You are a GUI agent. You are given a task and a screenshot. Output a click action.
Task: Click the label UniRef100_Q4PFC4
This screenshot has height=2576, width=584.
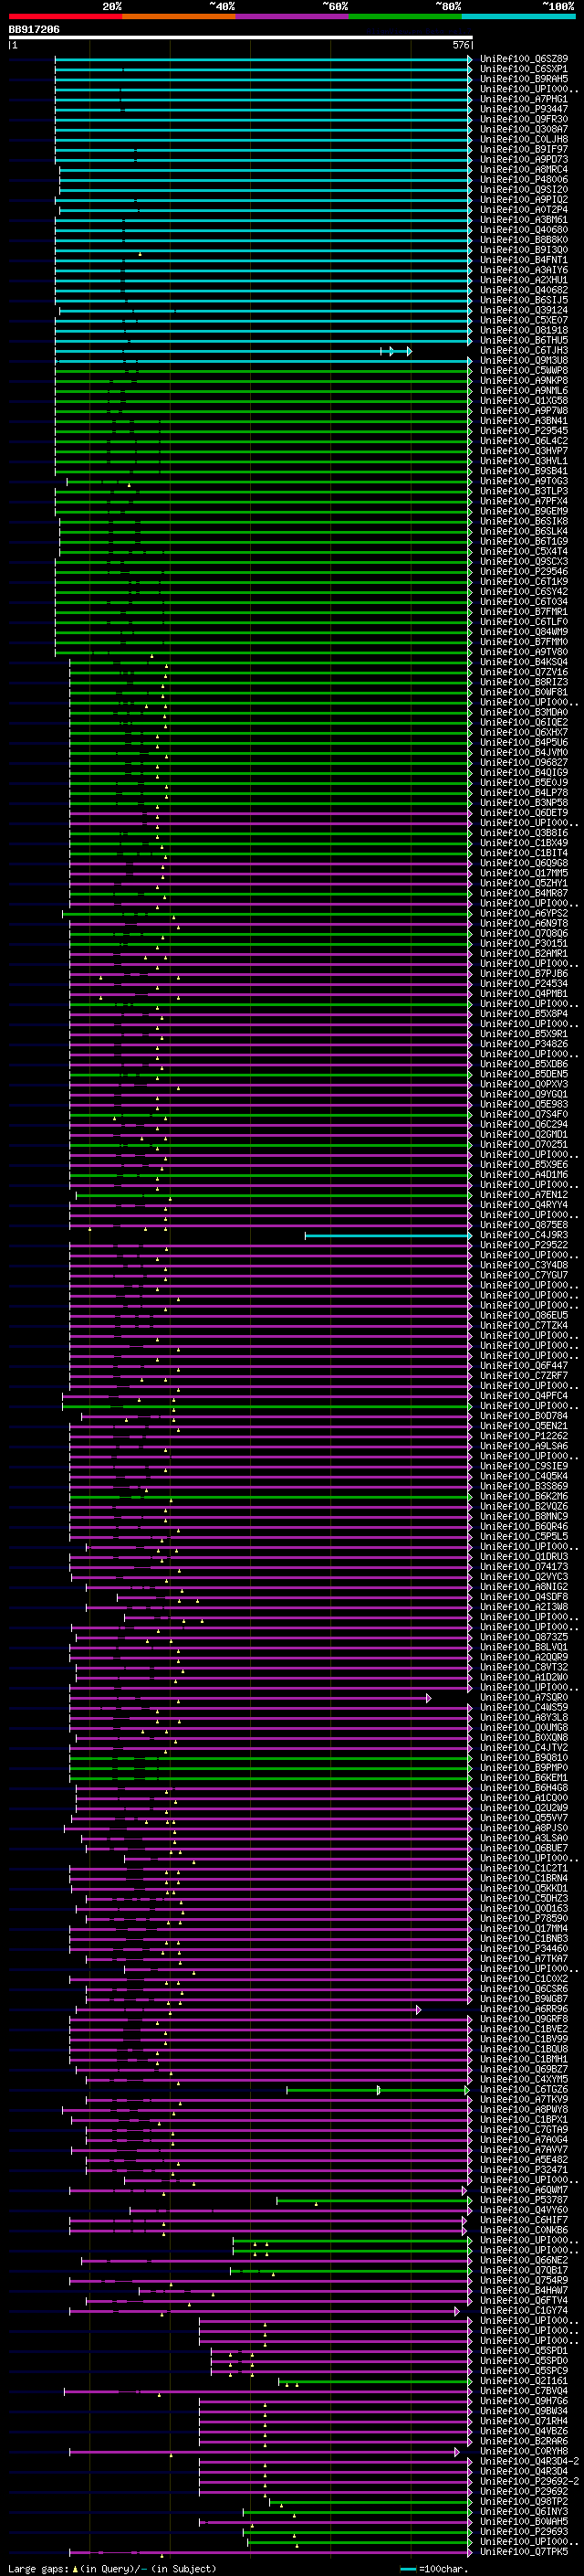pyautogui.click(x=524, y=1395)
